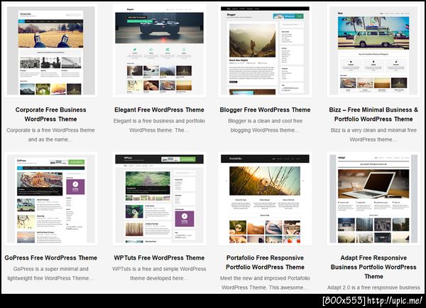Open the GoPress theme preview thumbnail

[x=51, y=199]
